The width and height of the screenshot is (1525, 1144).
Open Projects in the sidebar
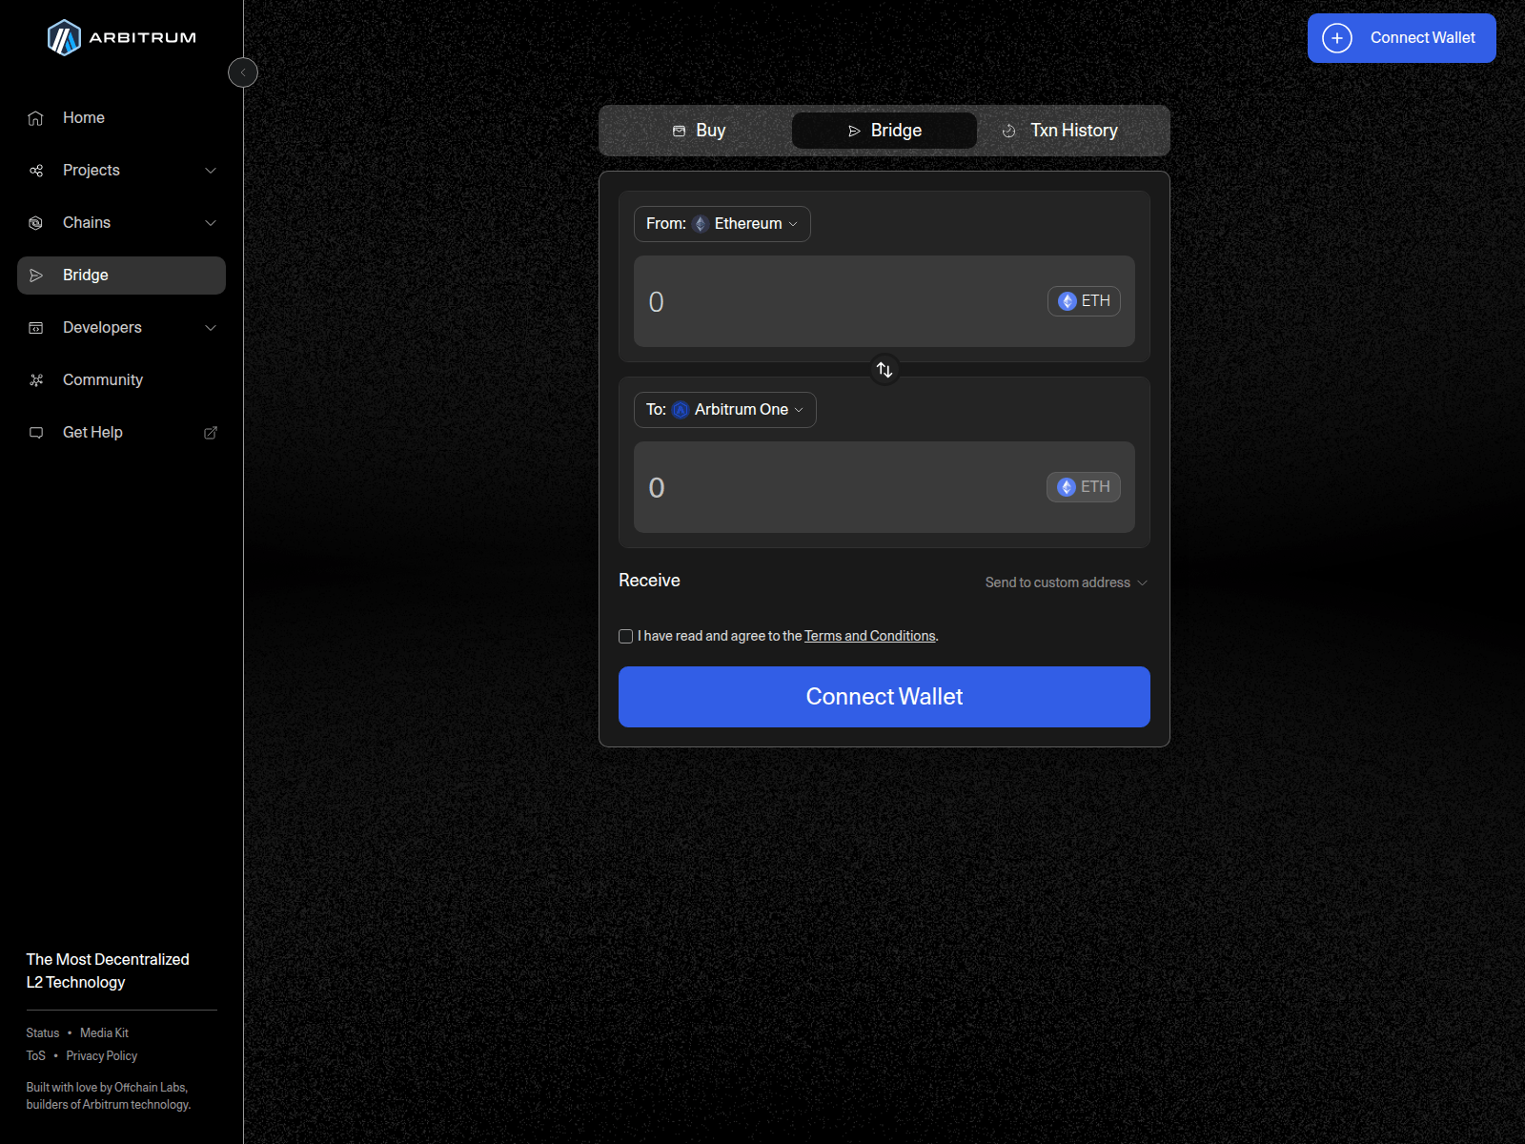point(121,171)
